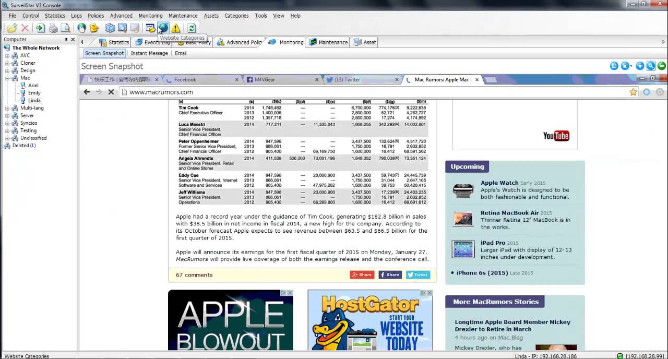Click the yellow warning triangle icon
Image resolution: width=668 pixels, height=359 pixels.
(x=176, y=28)
